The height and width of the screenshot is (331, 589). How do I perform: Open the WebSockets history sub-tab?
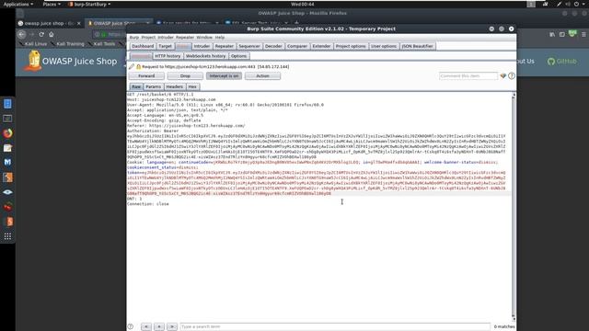205,56
